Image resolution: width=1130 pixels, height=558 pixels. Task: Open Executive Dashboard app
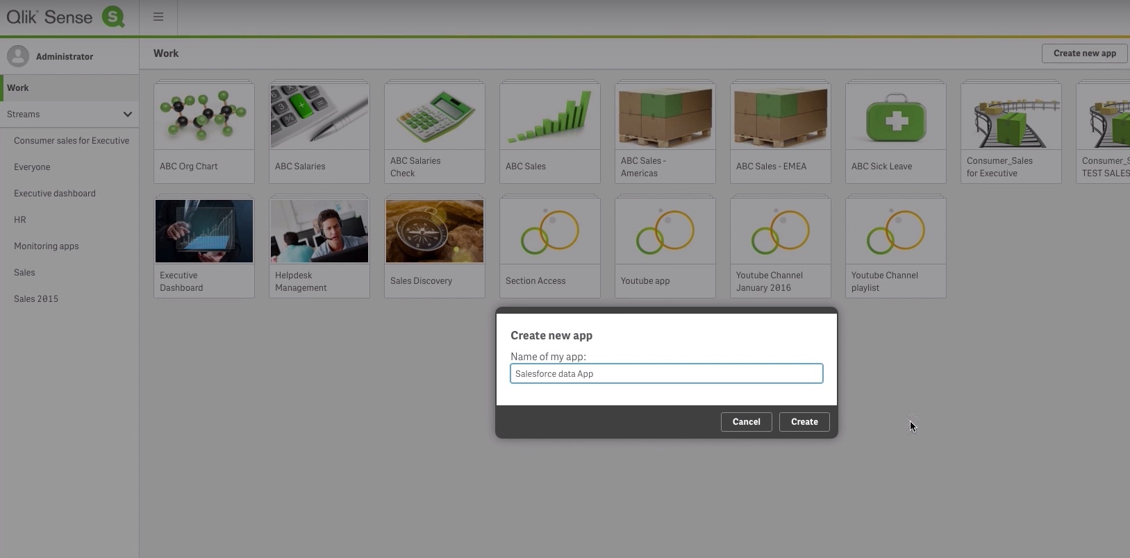click(204, 247)
